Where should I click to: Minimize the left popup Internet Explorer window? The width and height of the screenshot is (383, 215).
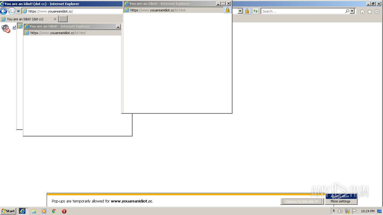click(118, 27)
